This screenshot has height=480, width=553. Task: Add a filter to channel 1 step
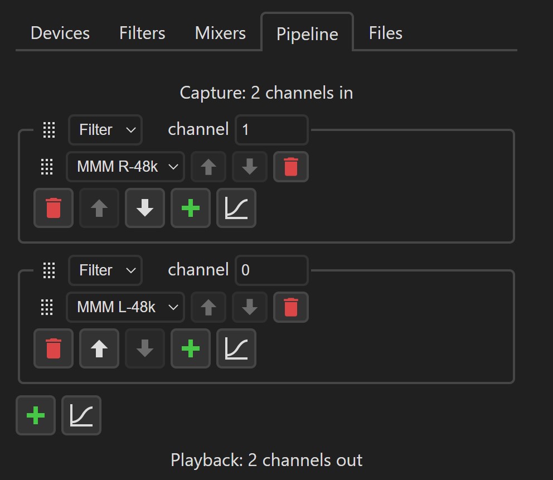(191, 208)
